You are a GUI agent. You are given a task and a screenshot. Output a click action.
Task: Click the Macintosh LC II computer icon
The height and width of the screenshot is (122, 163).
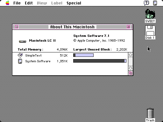(23, 41)
